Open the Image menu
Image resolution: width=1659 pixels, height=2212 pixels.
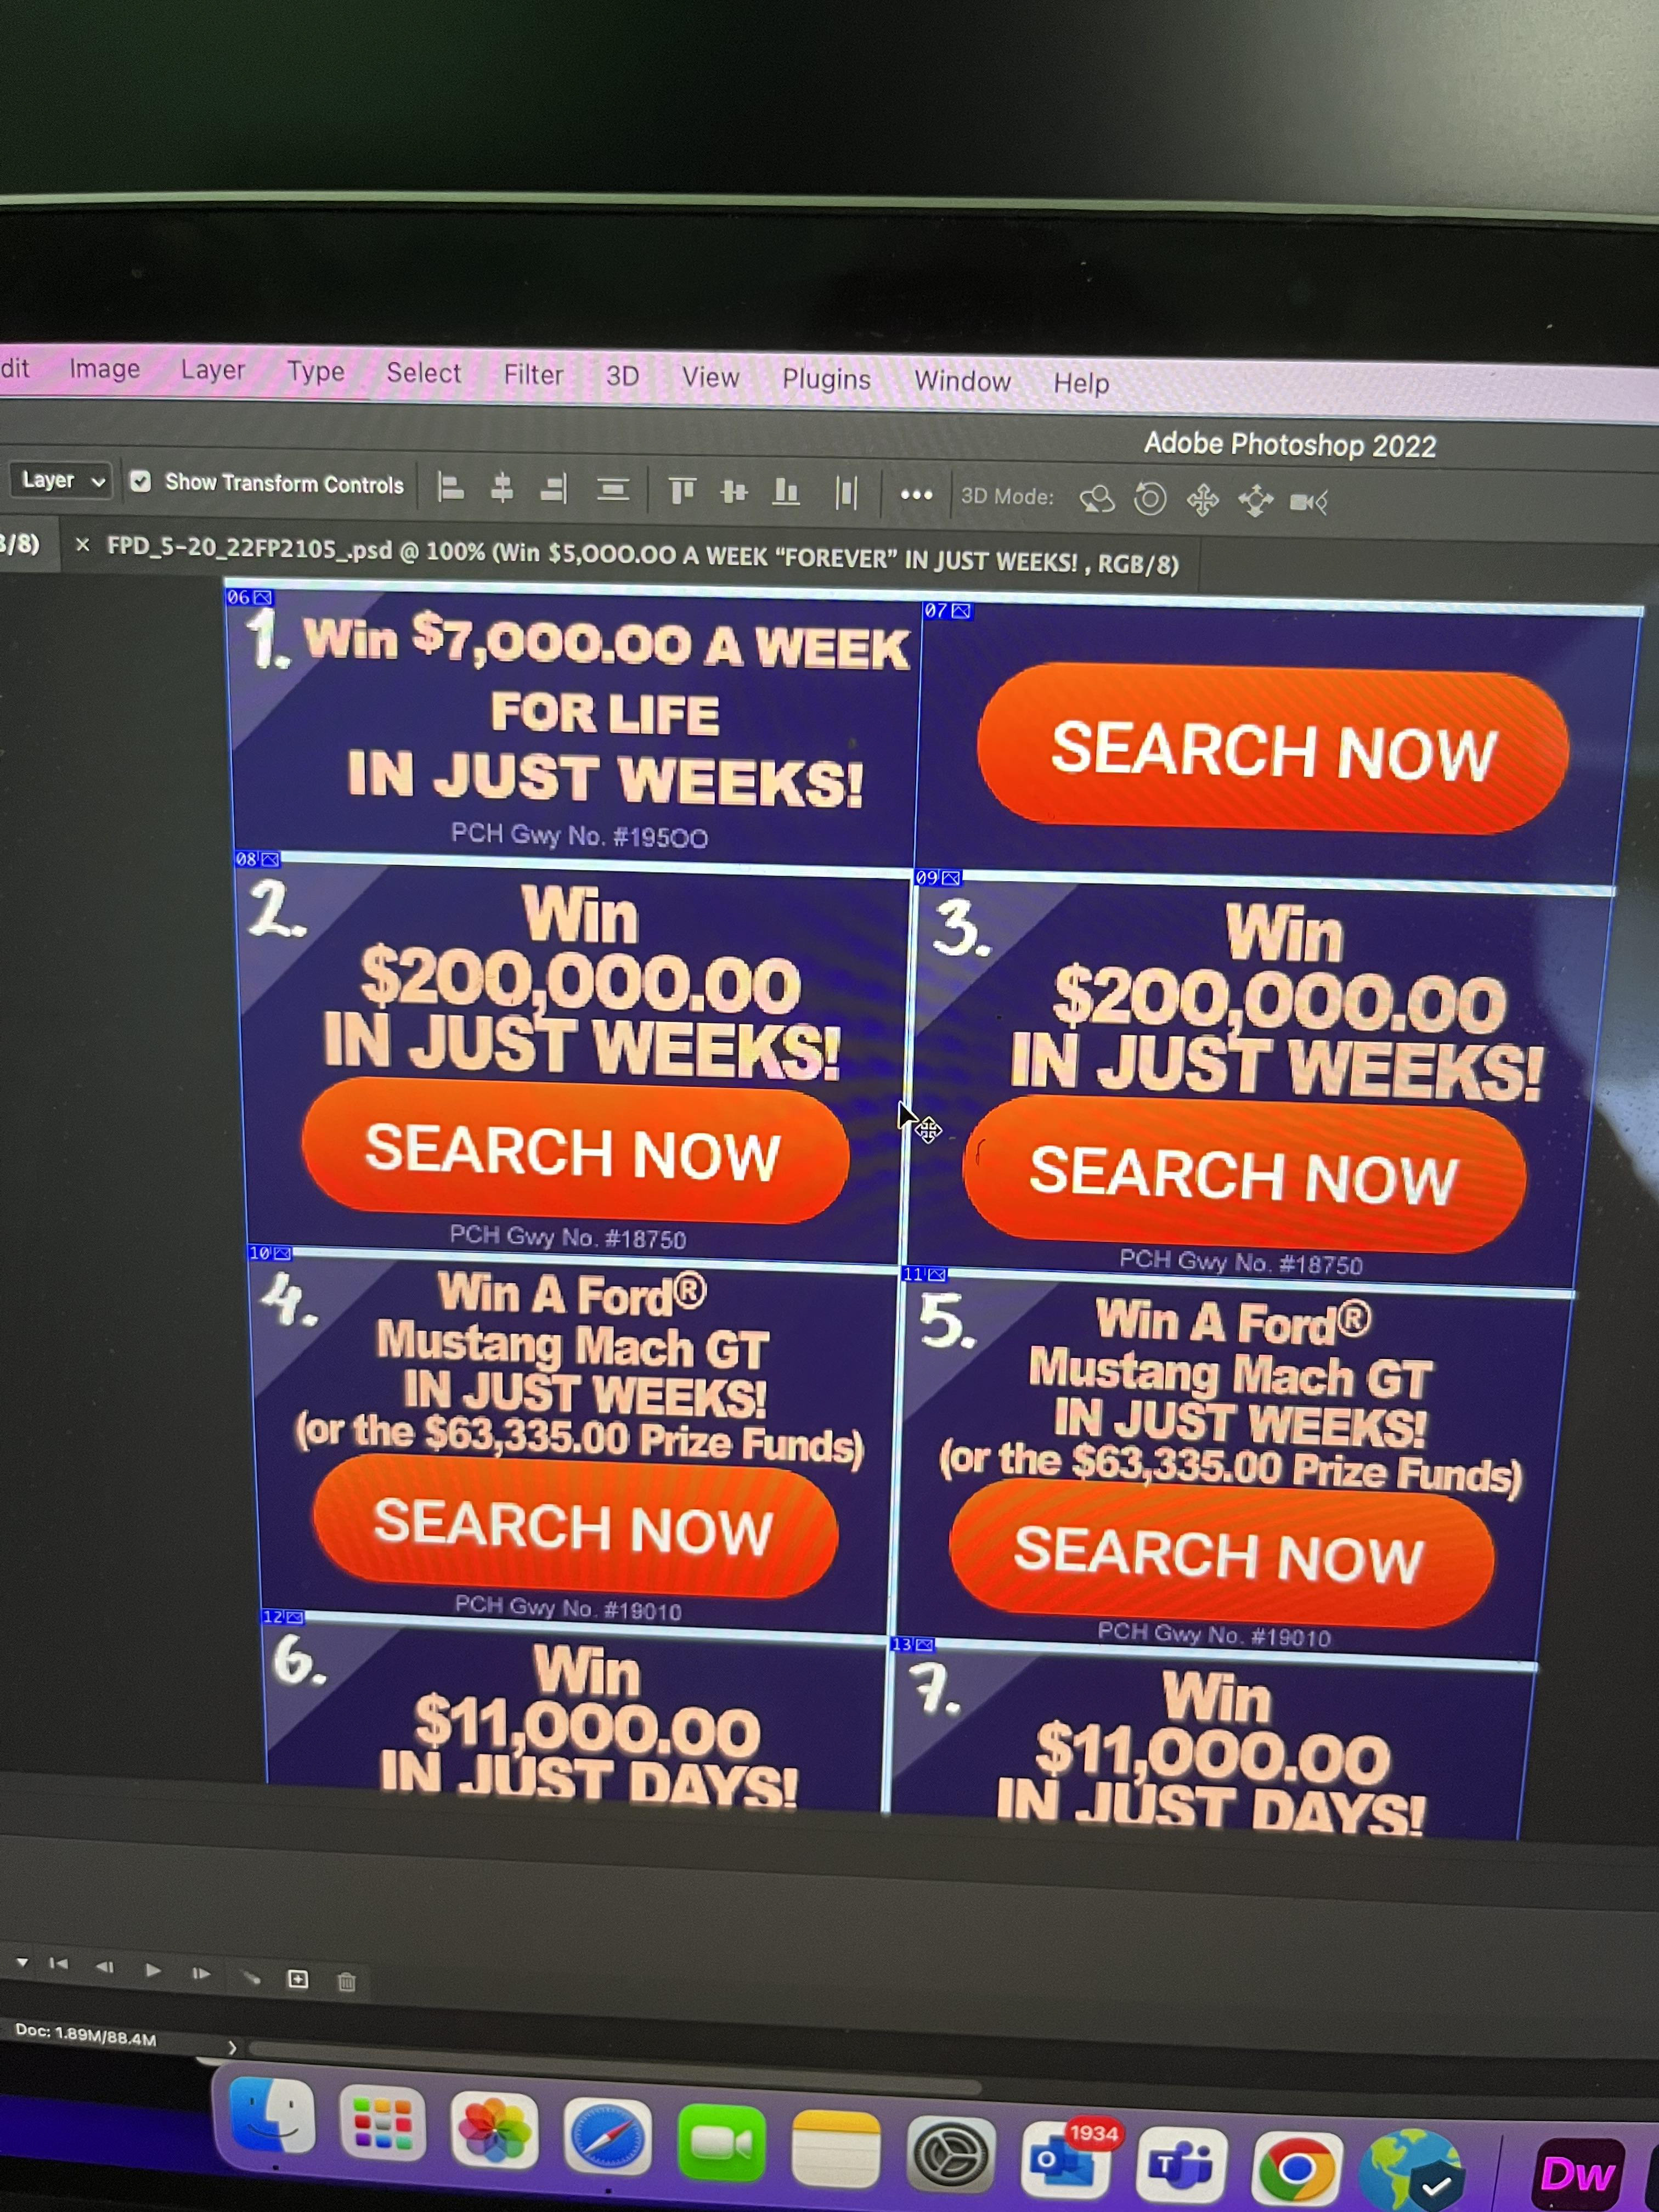(x=105, y=369)
